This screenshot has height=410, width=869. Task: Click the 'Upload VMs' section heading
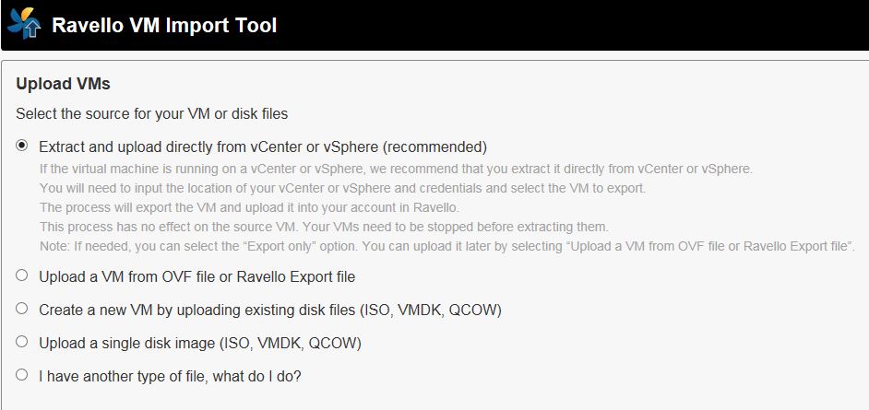[63, 84]
